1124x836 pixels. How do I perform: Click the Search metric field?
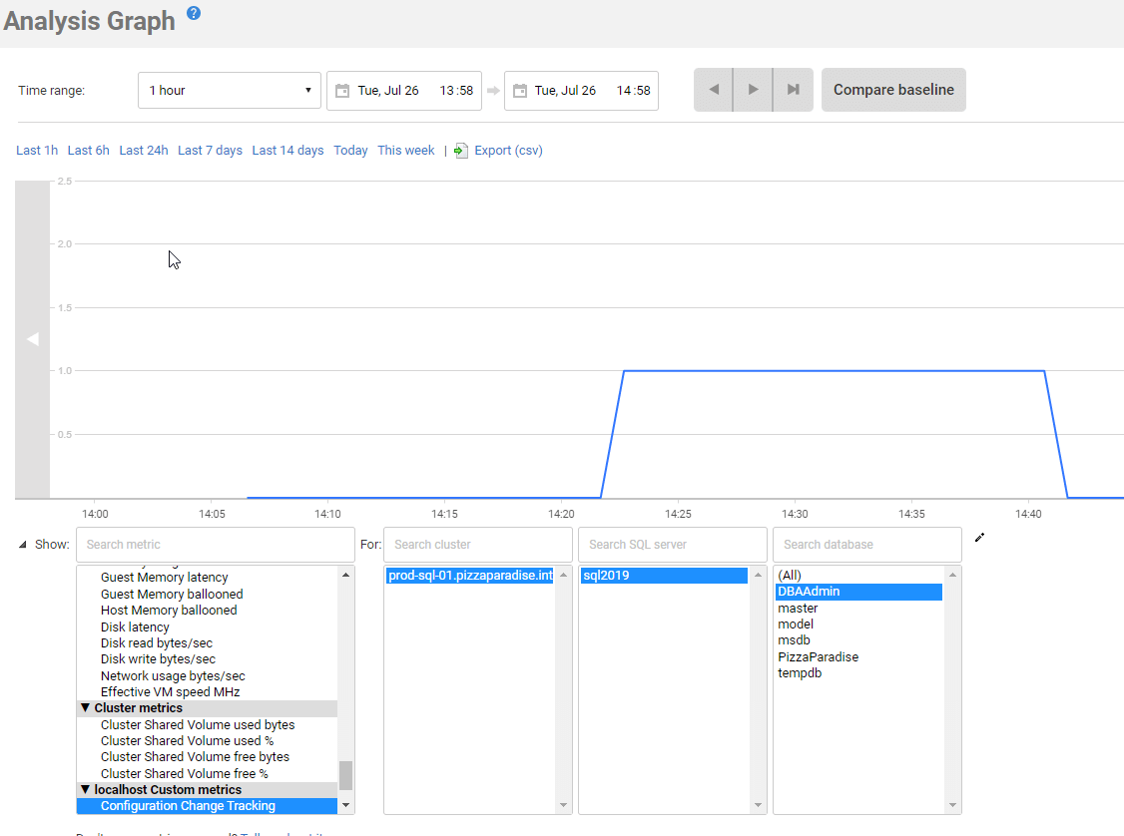[215, 545]
